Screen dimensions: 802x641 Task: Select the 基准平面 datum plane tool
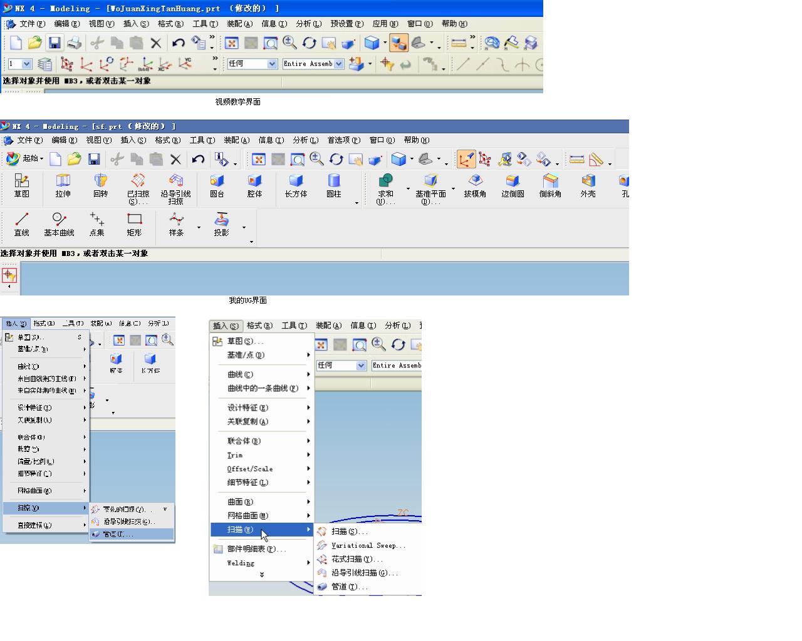431,189
